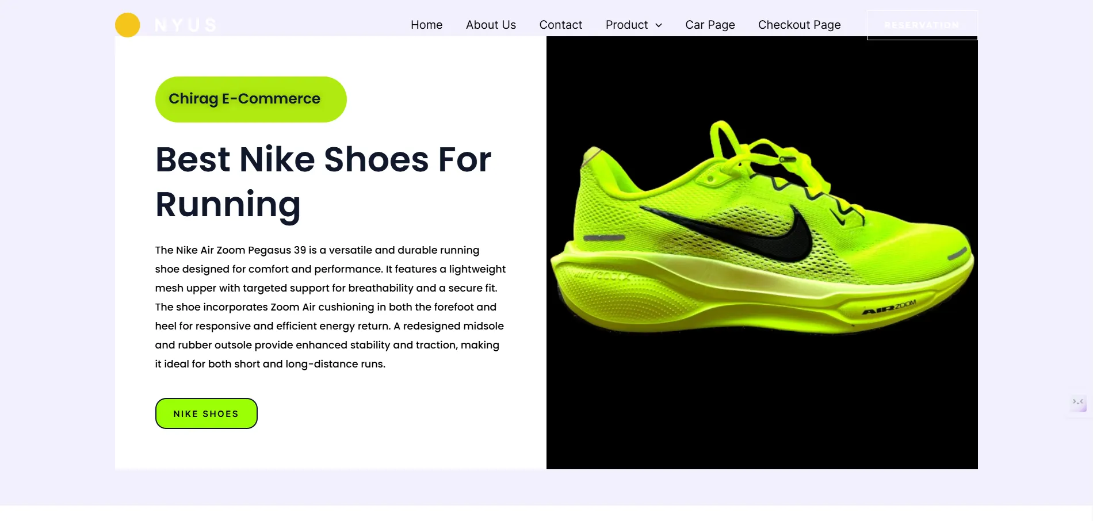This screenshot has width=1093, height=521.
Task: Open the Product menu item
Action: (626, 25)
